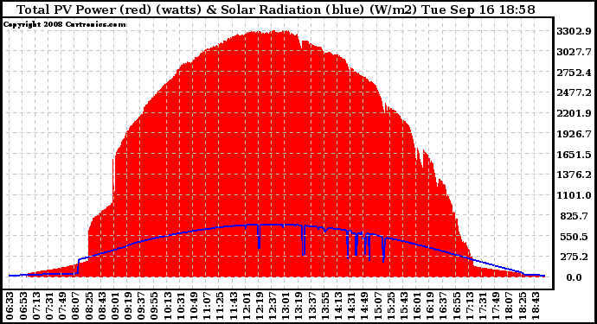
Task: Click the 14:49 time axis label
Action: [364, 305]
